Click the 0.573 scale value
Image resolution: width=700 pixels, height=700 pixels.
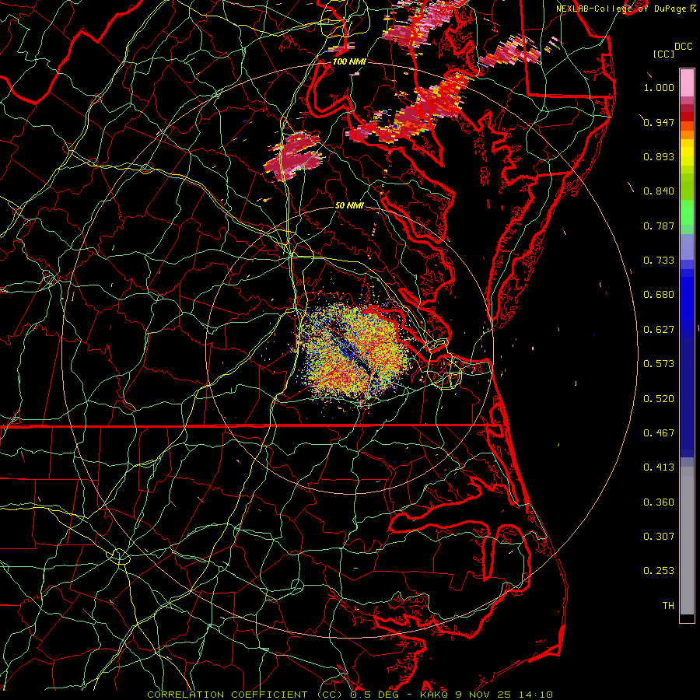(659, 364)
